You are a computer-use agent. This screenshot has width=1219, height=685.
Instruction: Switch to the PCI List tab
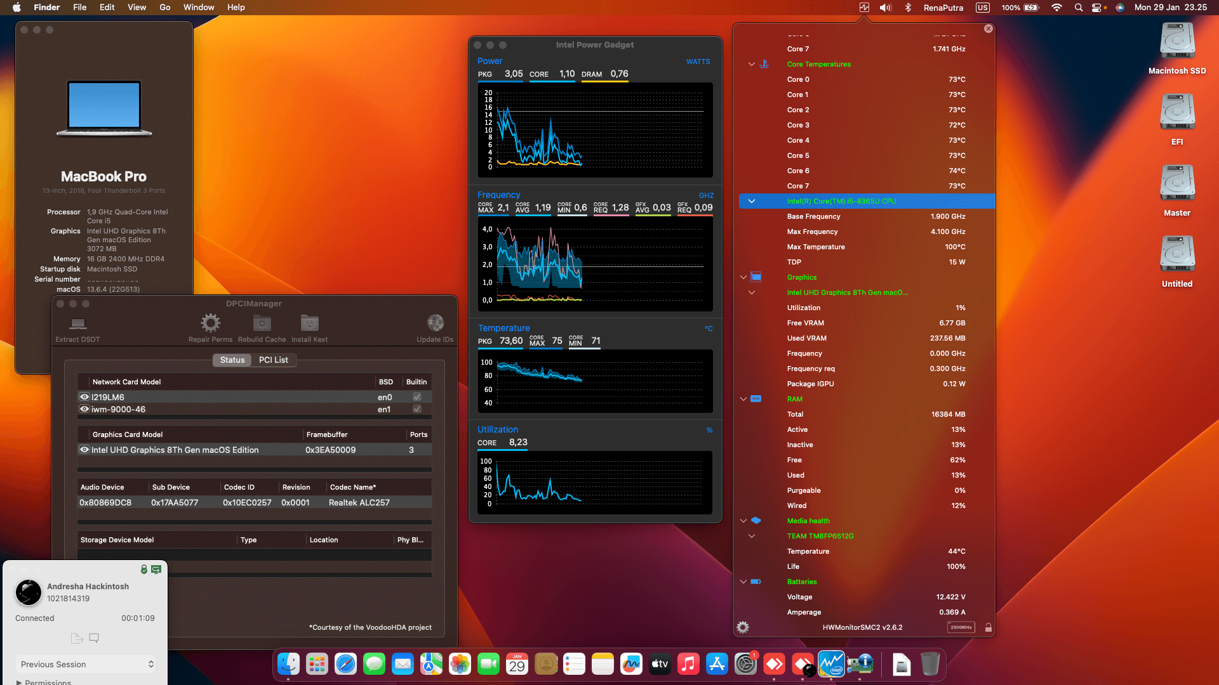(x=274, y=360)
